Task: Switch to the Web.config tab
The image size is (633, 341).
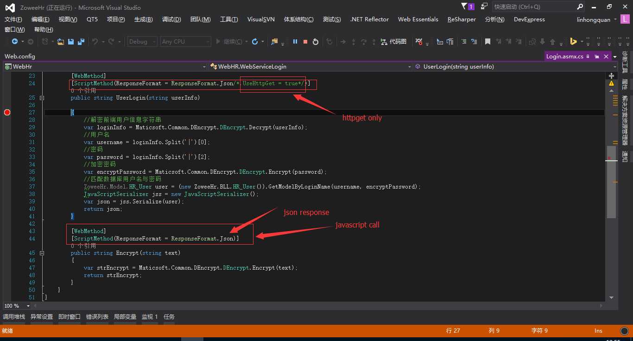Action: pos(20,57)
